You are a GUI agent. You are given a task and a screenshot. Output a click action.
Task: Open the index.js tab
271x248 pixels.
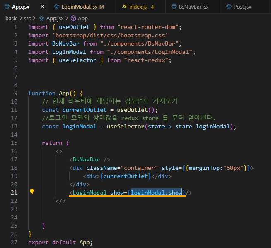point(140,7)
